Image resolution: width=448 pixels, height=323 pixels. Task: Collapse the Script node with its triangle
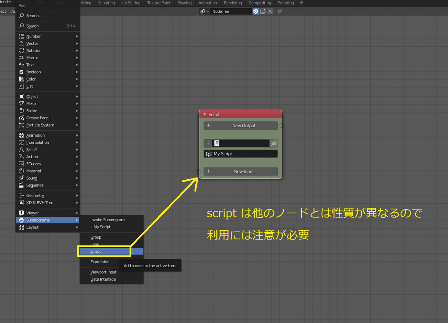click(205, 114)
